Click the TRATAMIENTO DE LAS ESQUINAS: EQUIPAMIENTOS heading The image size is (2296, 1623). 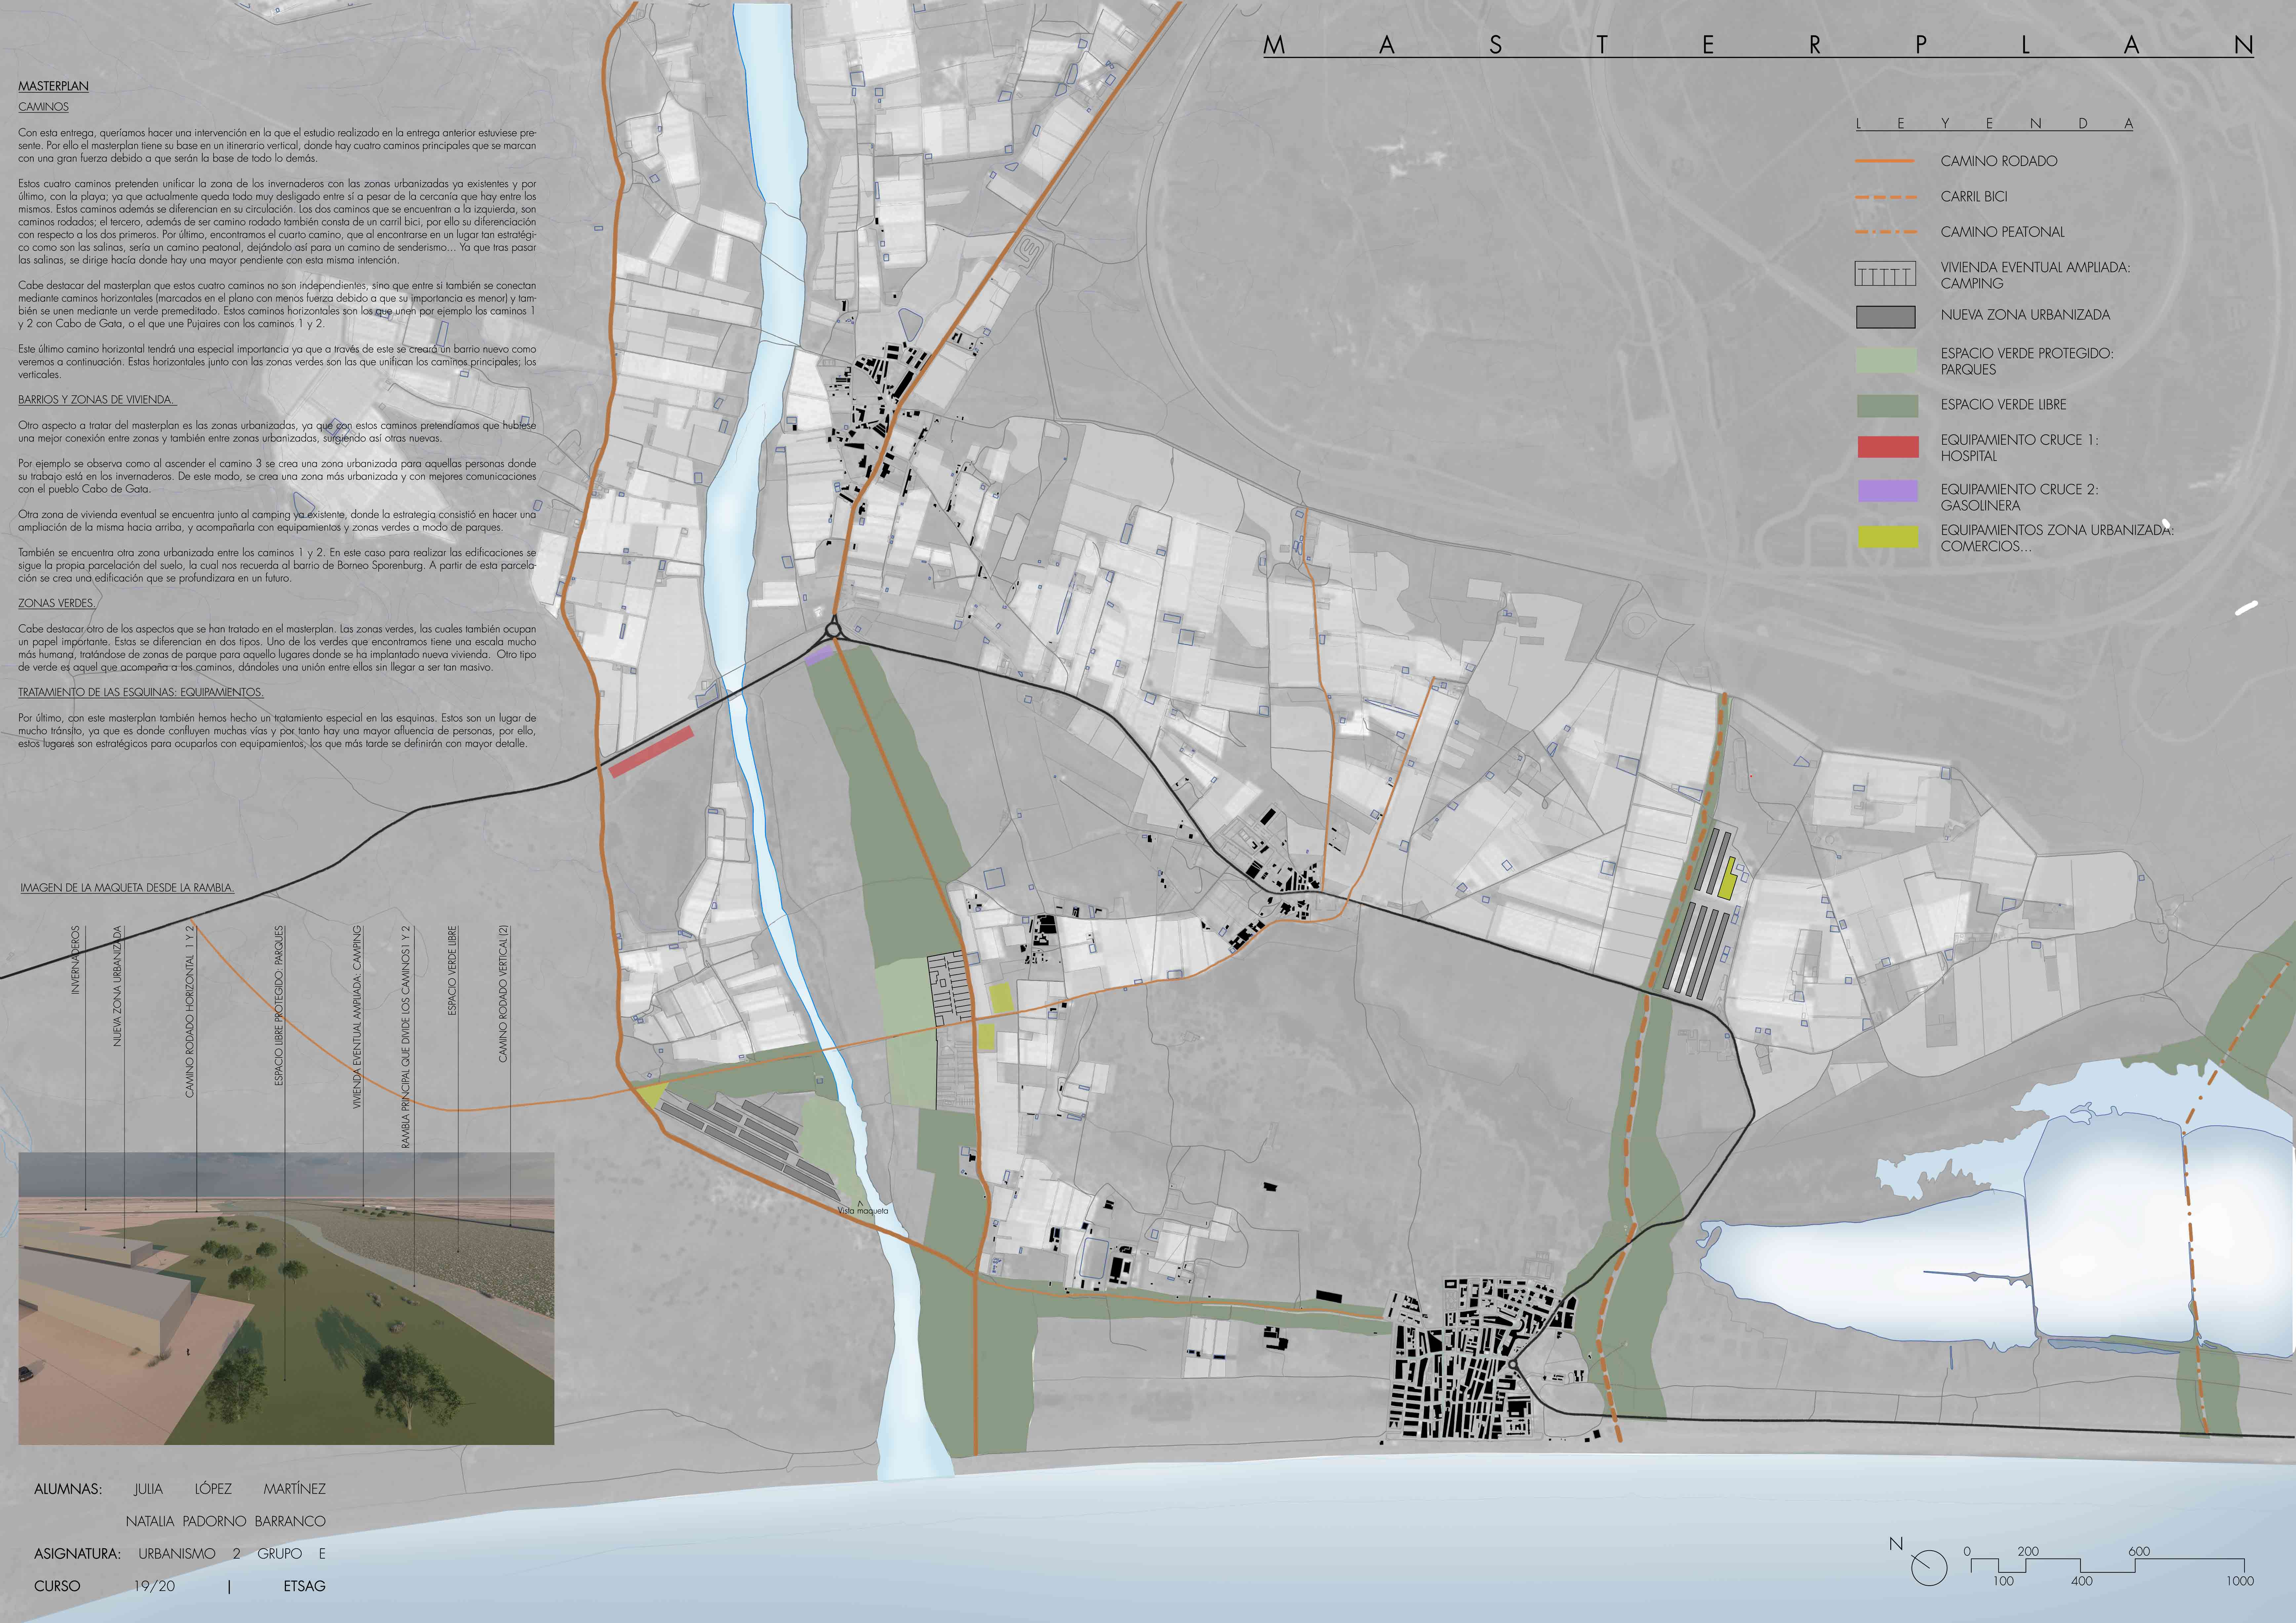point(141,693)
